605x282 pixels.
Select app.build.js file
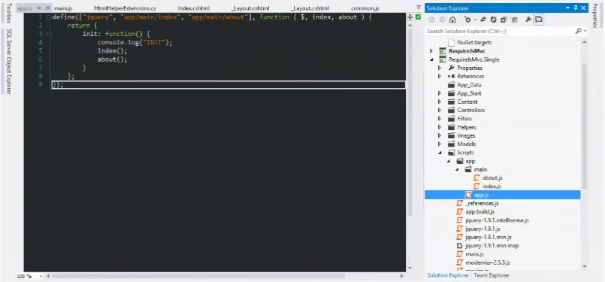coord(480,212)
